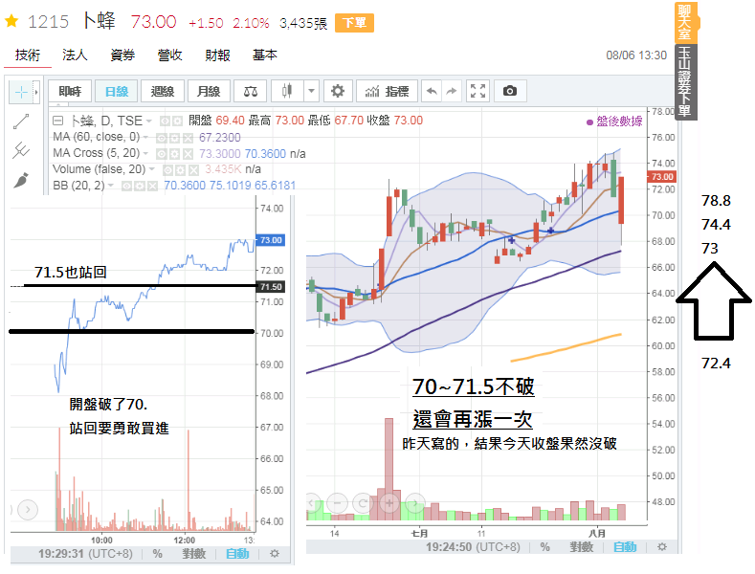This screenshot has height=574, width=755.
Task: Toggle visibility of MA (60) indicator
Action: pos(162,138)
